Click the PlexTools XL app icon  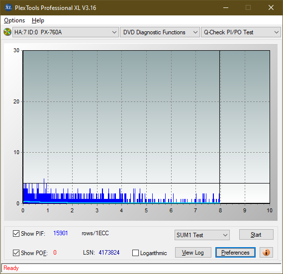(8, 7)
